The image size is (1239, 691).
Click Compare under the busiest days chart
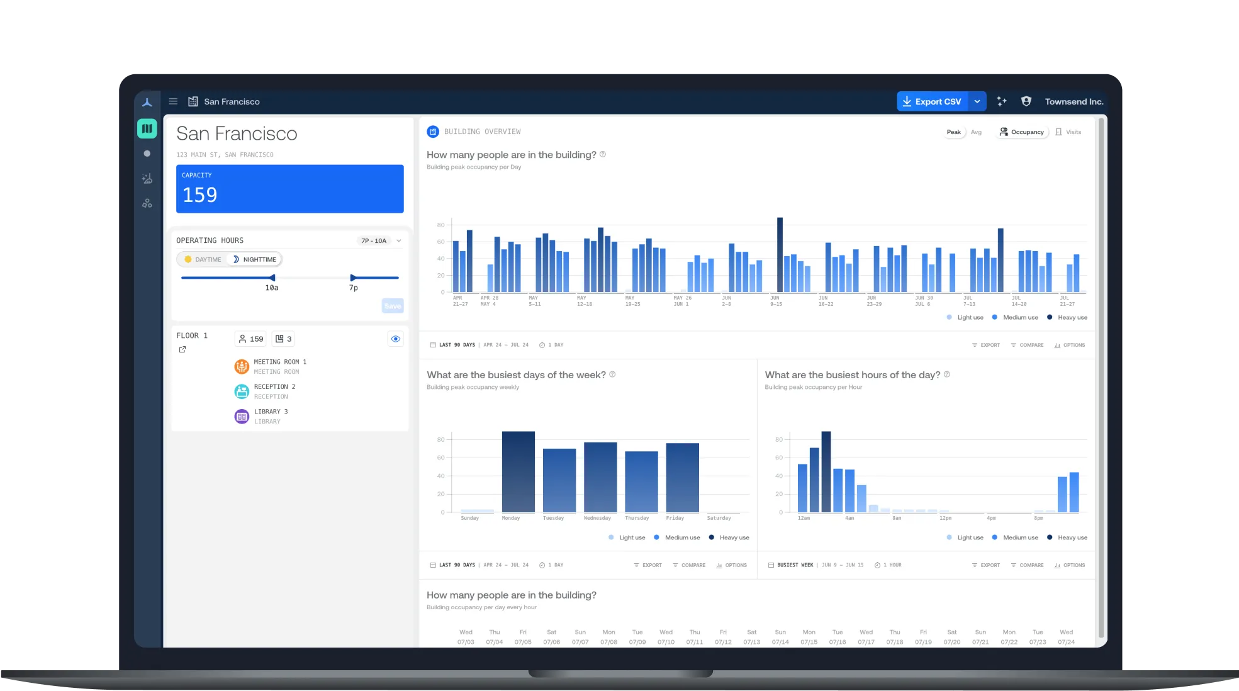688,565
